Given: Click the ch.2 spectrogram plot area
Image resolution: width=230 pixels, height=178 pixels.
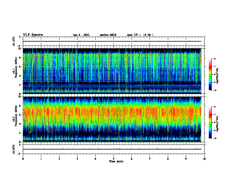Looking at the screenshot, I should click(x=112, y=119).
